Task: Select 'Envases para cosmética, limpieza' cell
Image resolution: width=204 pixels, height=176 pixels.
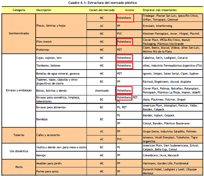Action: point(61,99)
